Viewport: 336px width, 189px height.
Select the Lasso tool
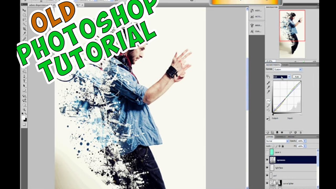[x=24, y=19]
